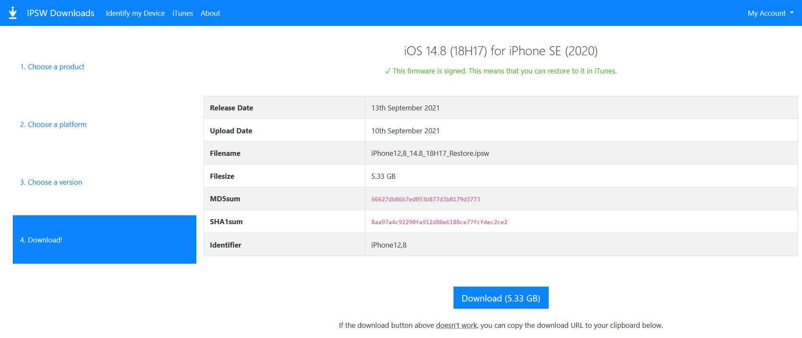The width and height of the screenshot is (802, 338).
Task: Click the iPhone12,8 identifier value
Action: (x=388, y=245)
